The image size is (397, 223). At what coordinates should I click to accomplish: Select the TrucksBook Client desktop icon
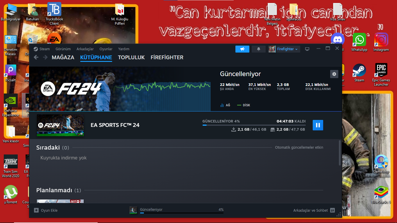(54, 14)
